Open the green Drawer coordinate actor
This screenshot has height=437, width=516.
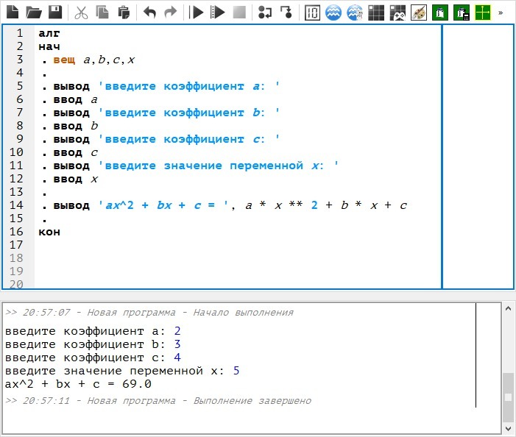[x=483, y=12]
